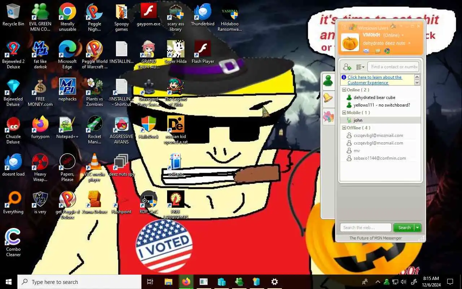Open the contact list layout dropdown in Messenger
462x289 pixels.
pos(360,67)
